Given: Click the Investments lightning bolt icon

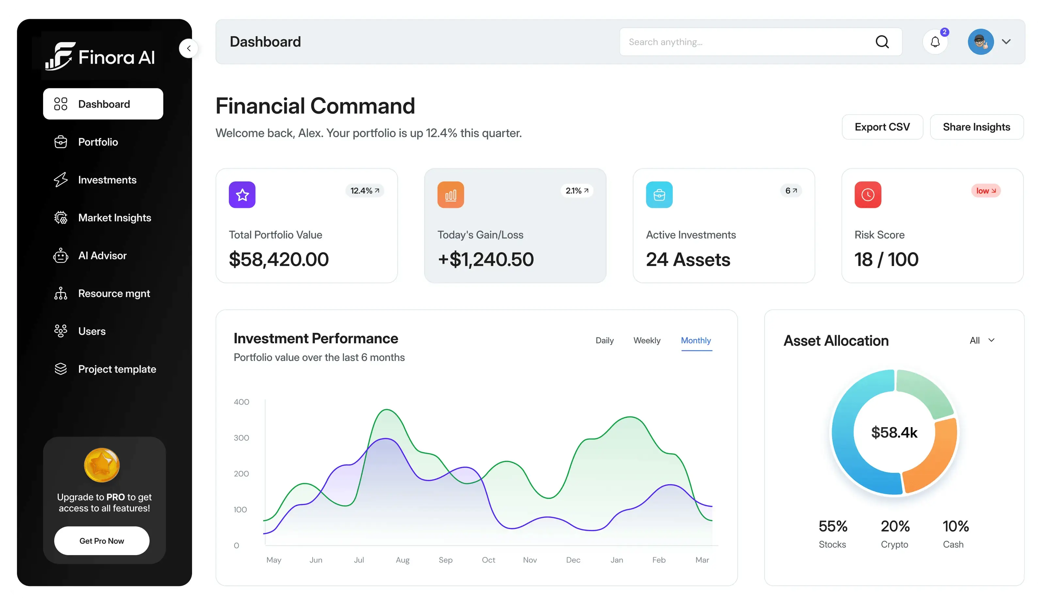Looking at the screenshot, I should pyautogui.click(x=60, y=179).
